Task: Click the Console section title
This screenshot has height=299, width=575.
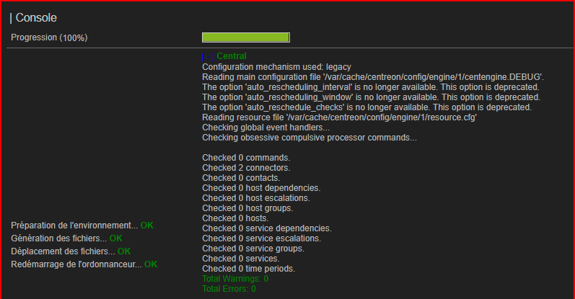Action: 36,17
